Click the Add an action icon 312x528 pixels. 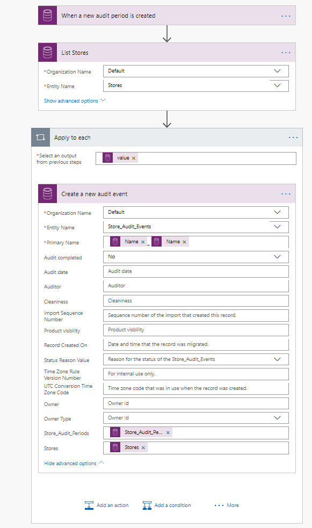(x=89, y=505)
